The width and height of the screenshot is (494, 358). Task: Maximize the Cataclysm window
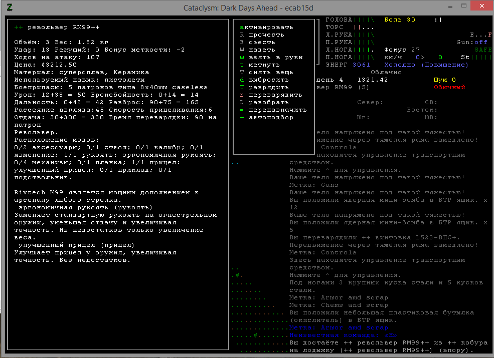[x=464, y=6]
